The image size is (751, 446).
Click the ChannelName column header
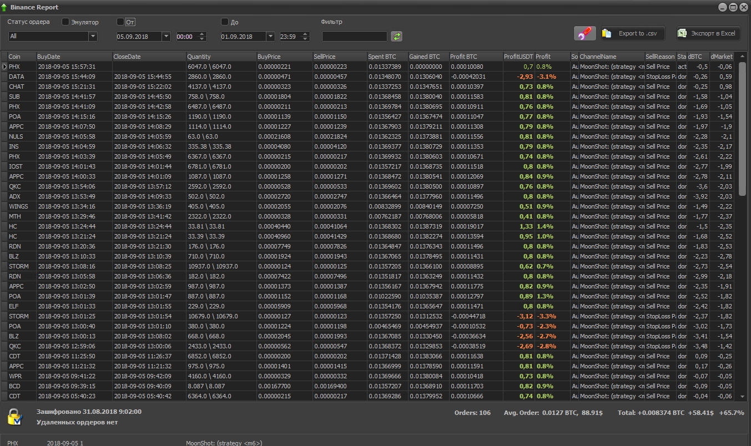tap(611, 57)
